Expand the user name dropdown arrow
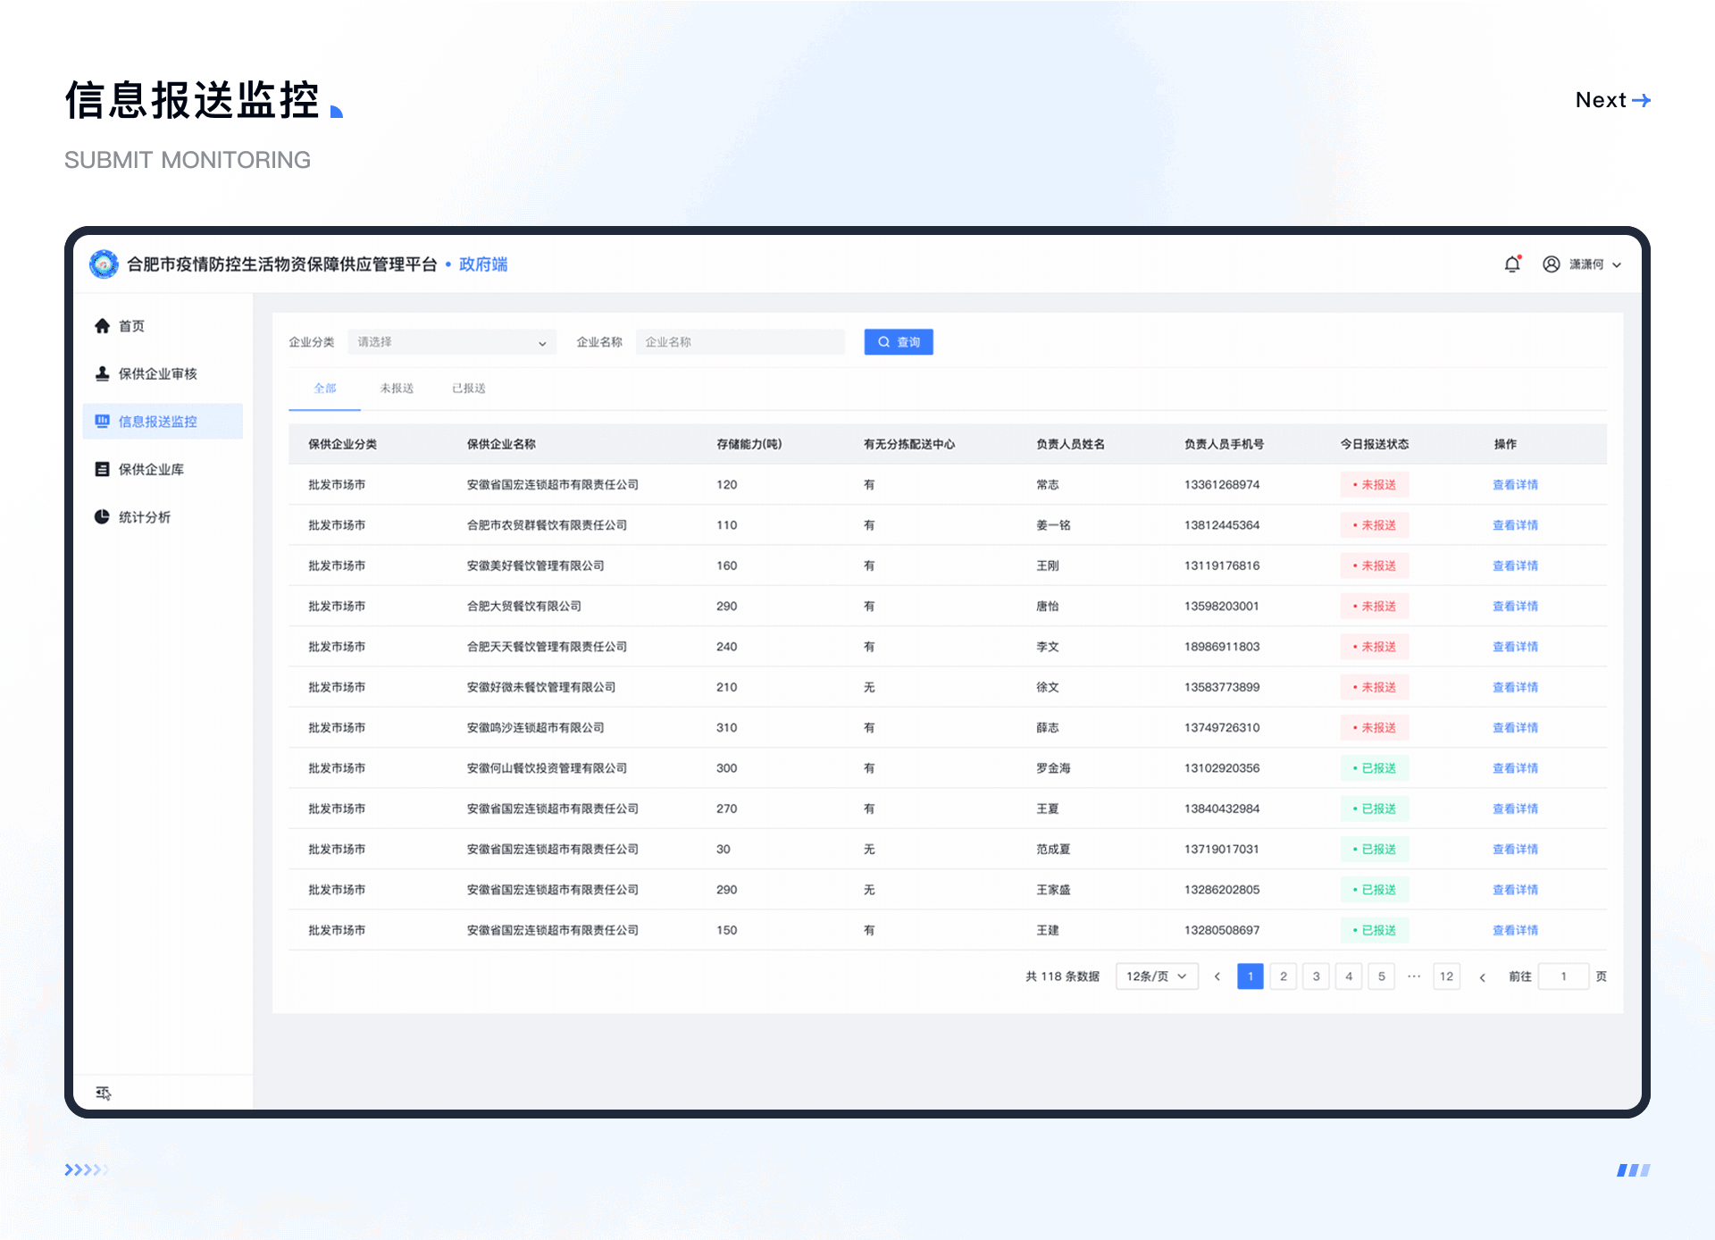1715x1240 pixels. tap(1617, 265)
